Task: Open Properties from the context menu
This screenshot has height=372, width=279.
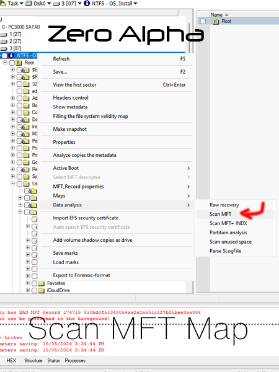Action: click(117, 142)
